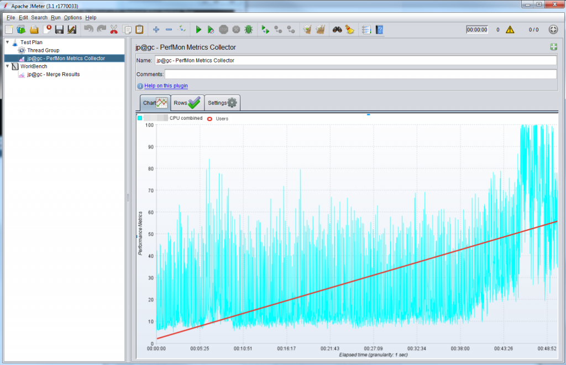Select the Test Plan tree item
The image size is (566, 365).
tap(32, 42)
